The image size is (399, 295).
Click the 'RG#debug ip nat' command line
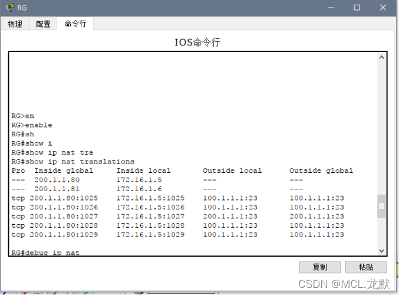pyautogui.click(x=45, y=253)
